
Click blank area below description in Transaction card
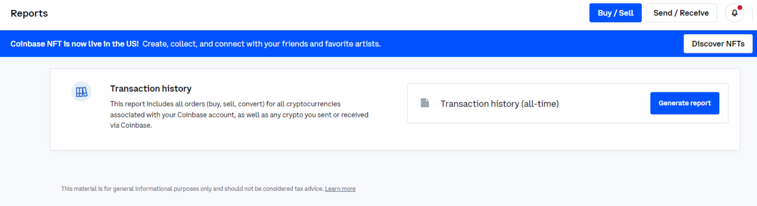[237, 140]
